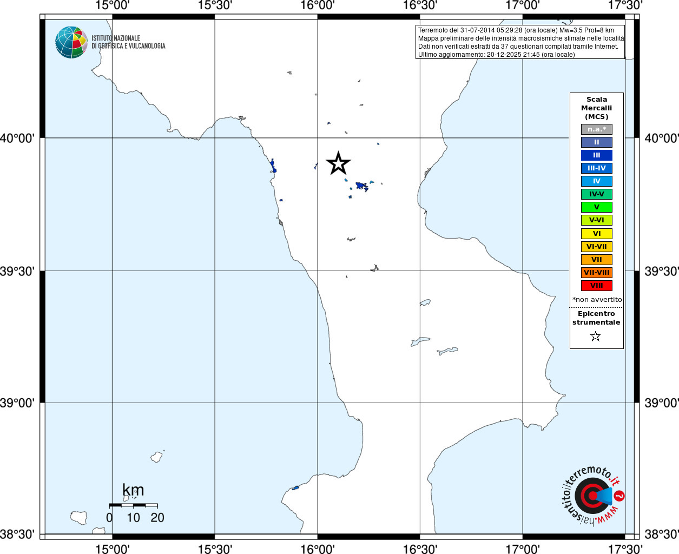The image size is (679, 554).
Task: Select the intensity IV legend swatch
Action: pos(597,181)
